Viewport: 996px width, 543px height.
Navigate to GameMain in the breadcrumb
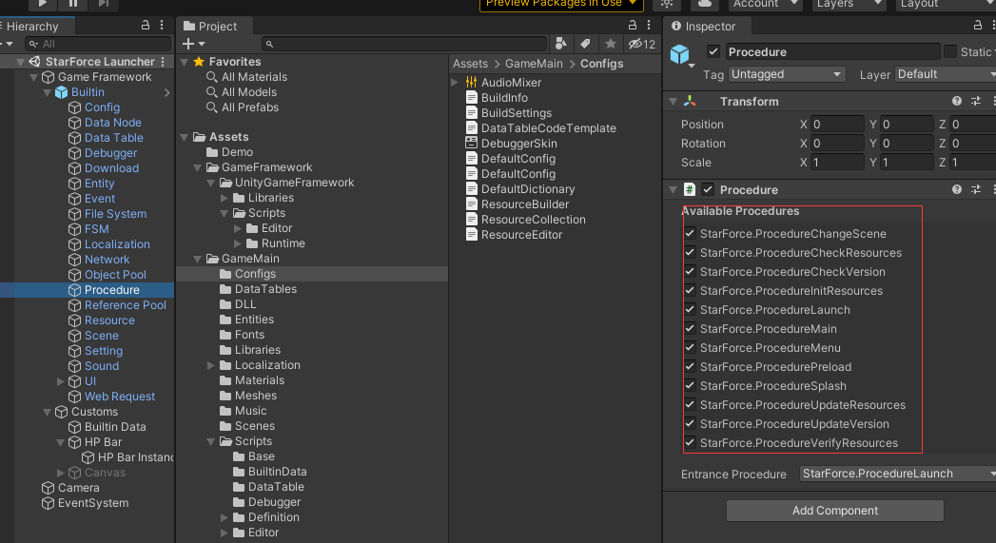[534, 64]
